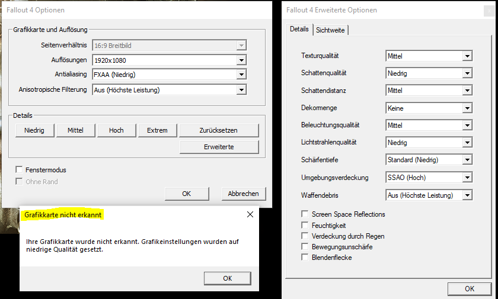The image size is (498, 299).
Task: Click the Zurücksetzen button
Action: point(219,130)
